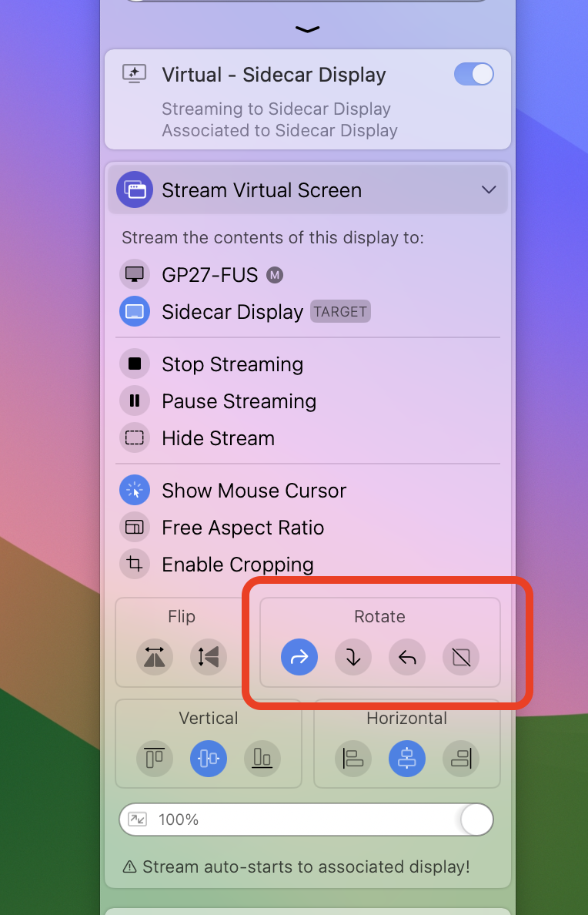Collapse the Stream Virtual Screen section
Screen dimensions: 588x915
(x=489, y=190)
